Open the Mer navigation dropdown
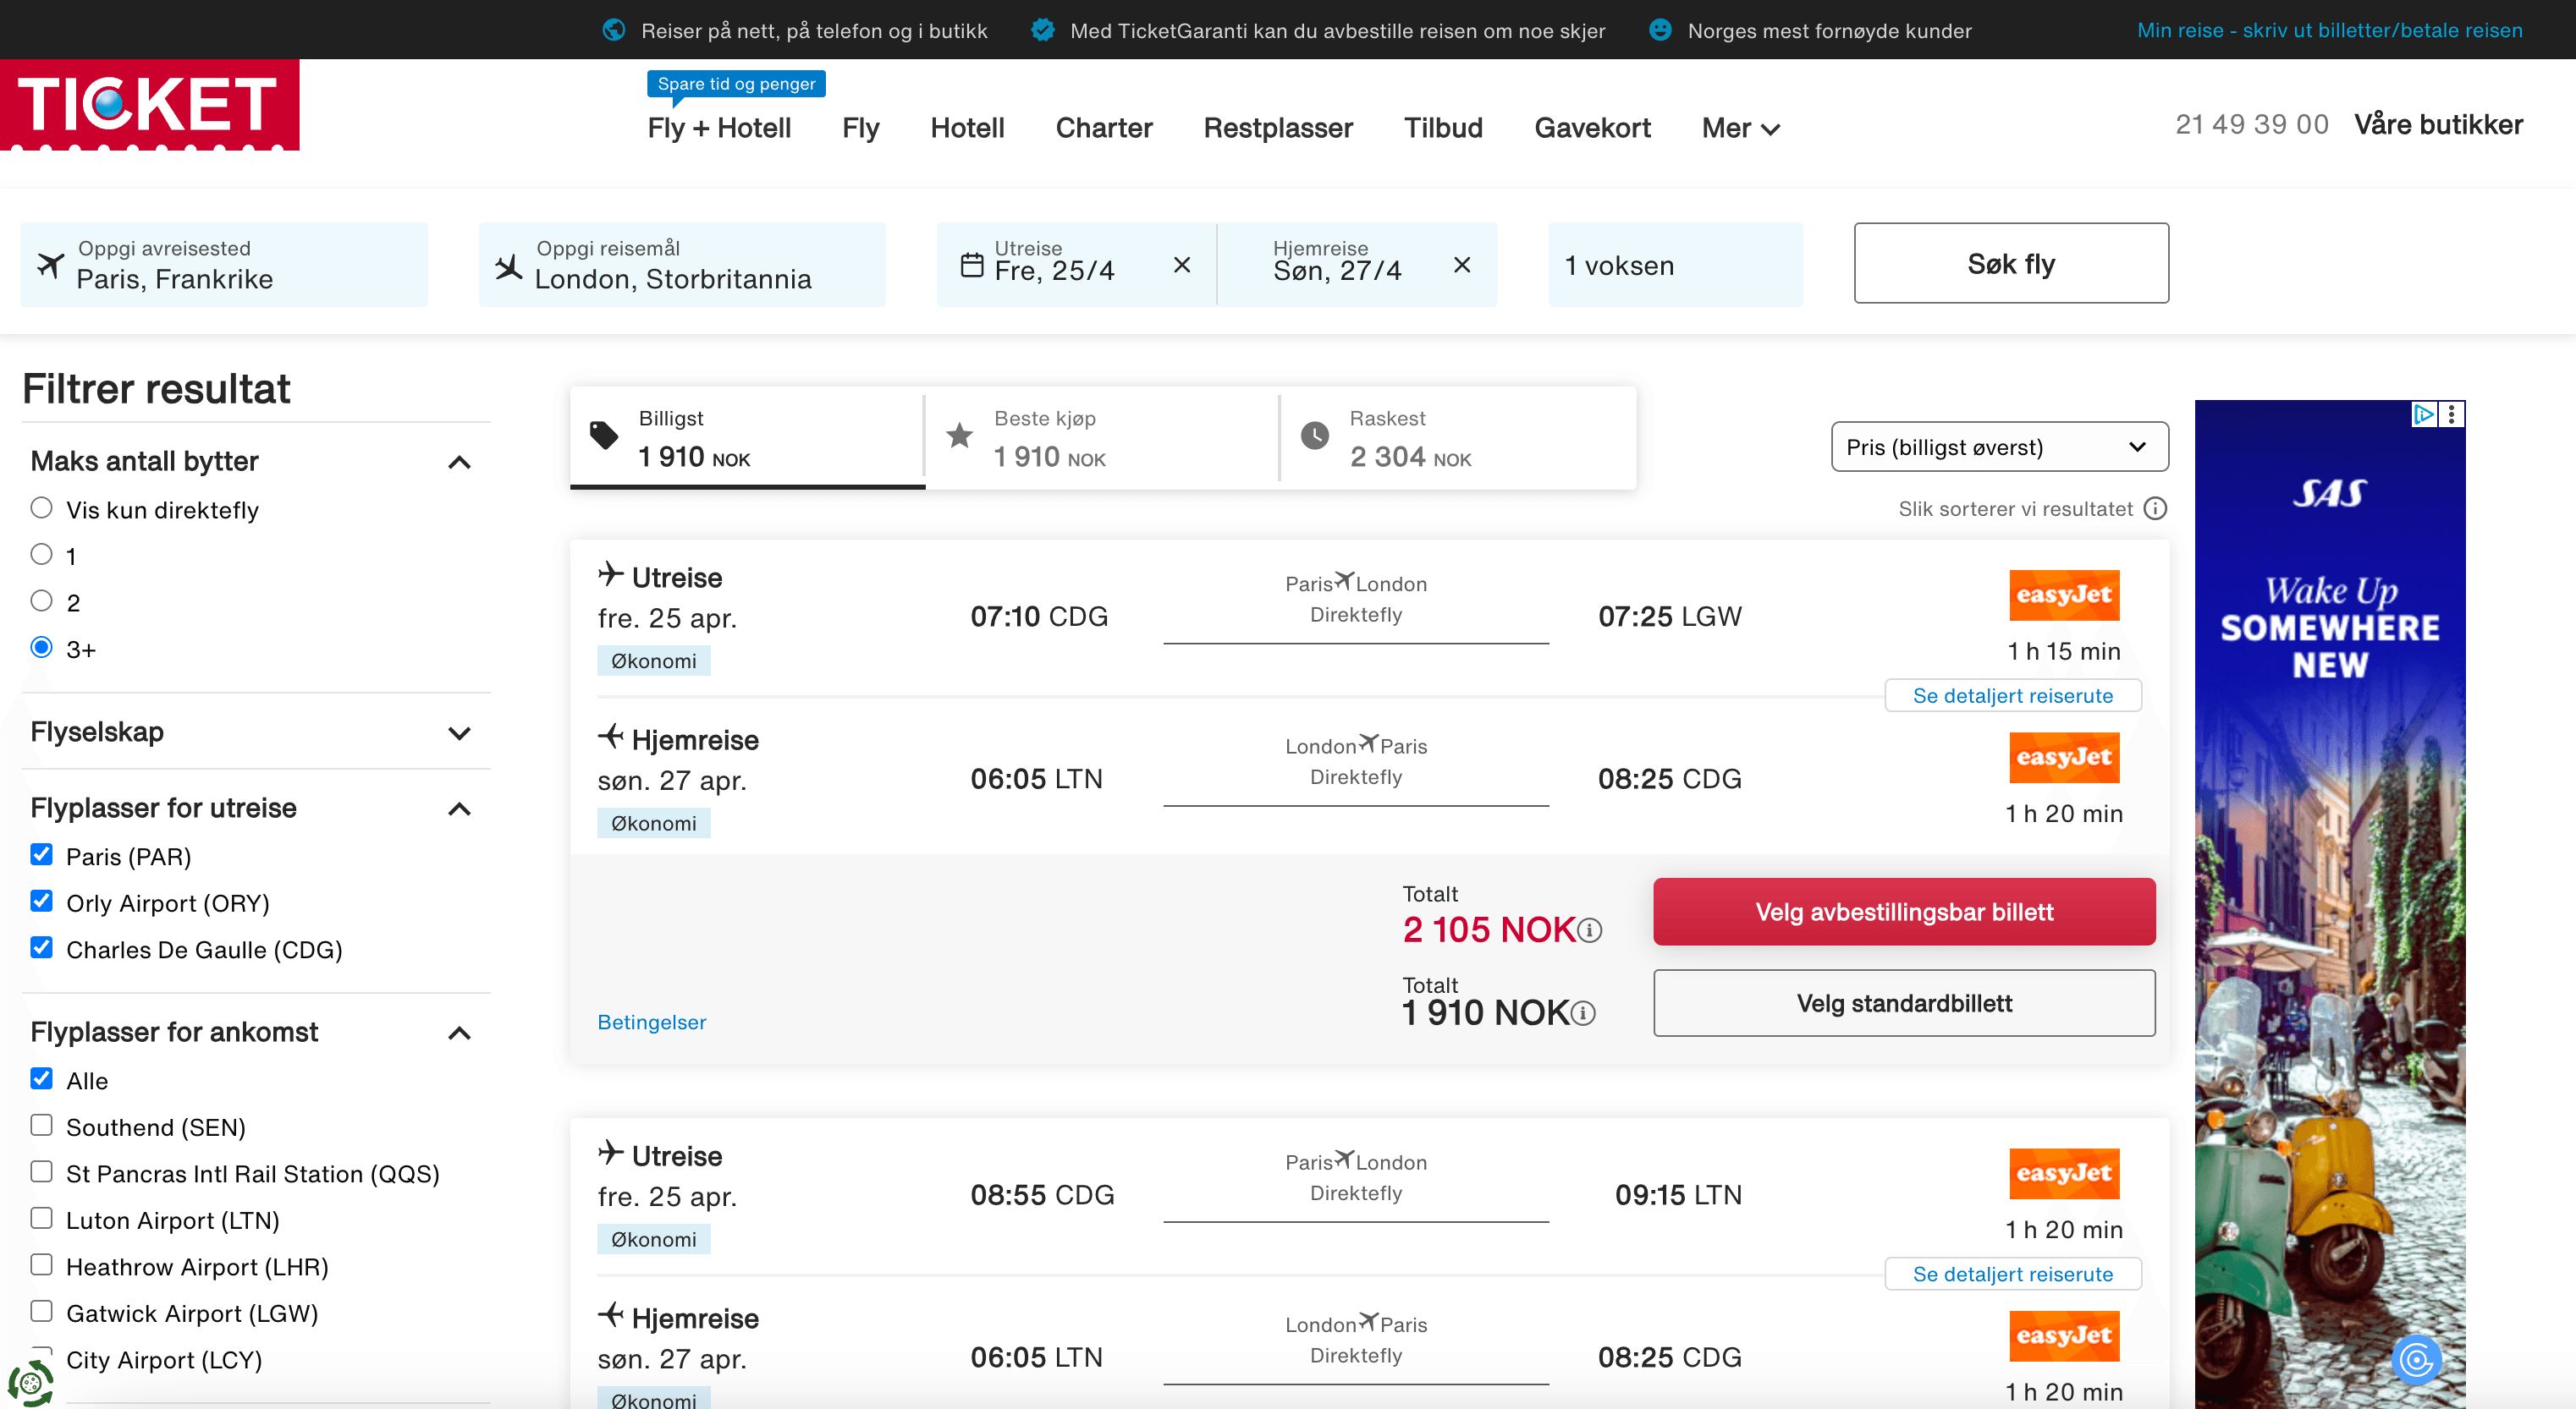 1740,128
